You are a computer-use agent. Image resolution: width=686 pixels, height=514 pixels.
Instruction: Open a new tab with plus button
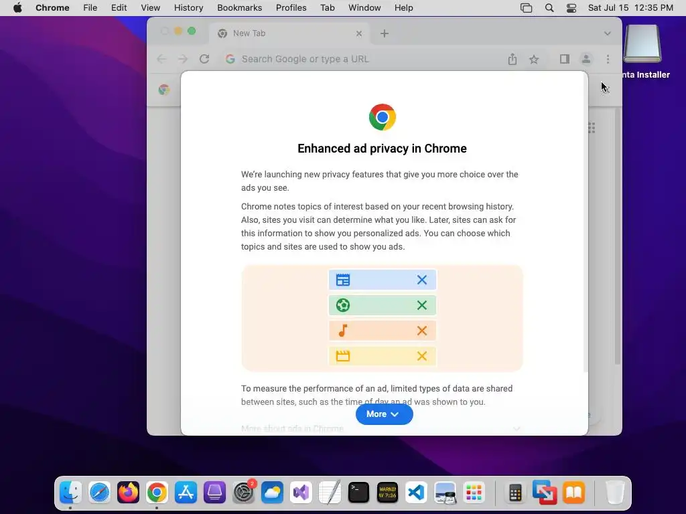click(x=384, y=33)
